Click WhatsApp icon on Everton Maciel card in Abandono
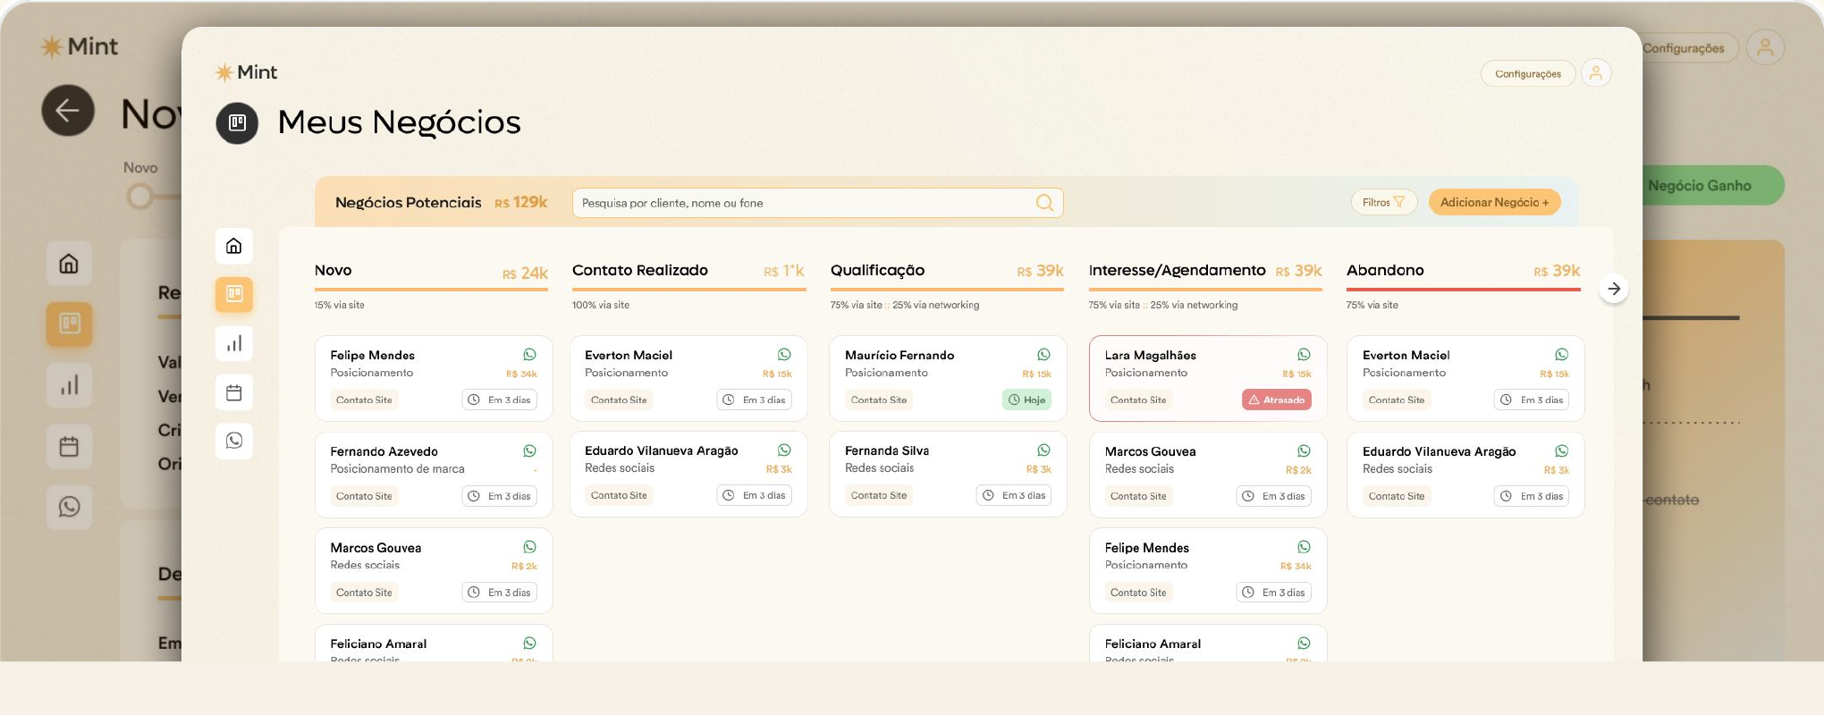1824x715 pixels. pyautogui.click(x=1561, y=355)
